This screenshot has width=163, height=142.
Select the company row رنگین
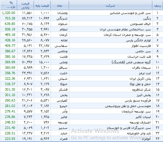[x=81, y=18]
